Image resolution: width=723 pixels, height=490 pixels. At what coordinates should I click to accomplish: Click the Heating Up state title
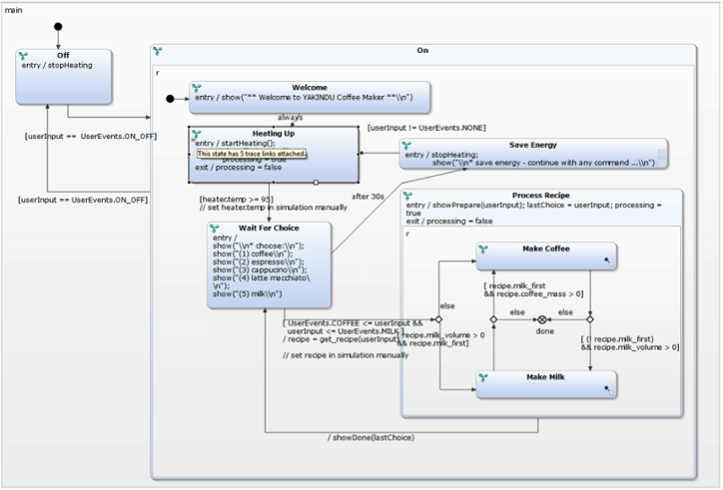[x=273, y=133]
